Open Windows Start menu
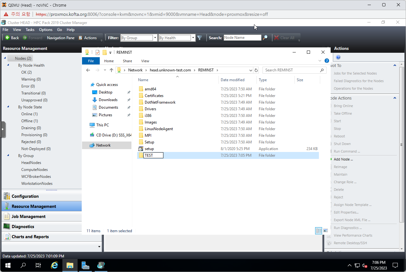Image resolution: width=406 pixels, height=272 pixels. (x=8, y=265)
